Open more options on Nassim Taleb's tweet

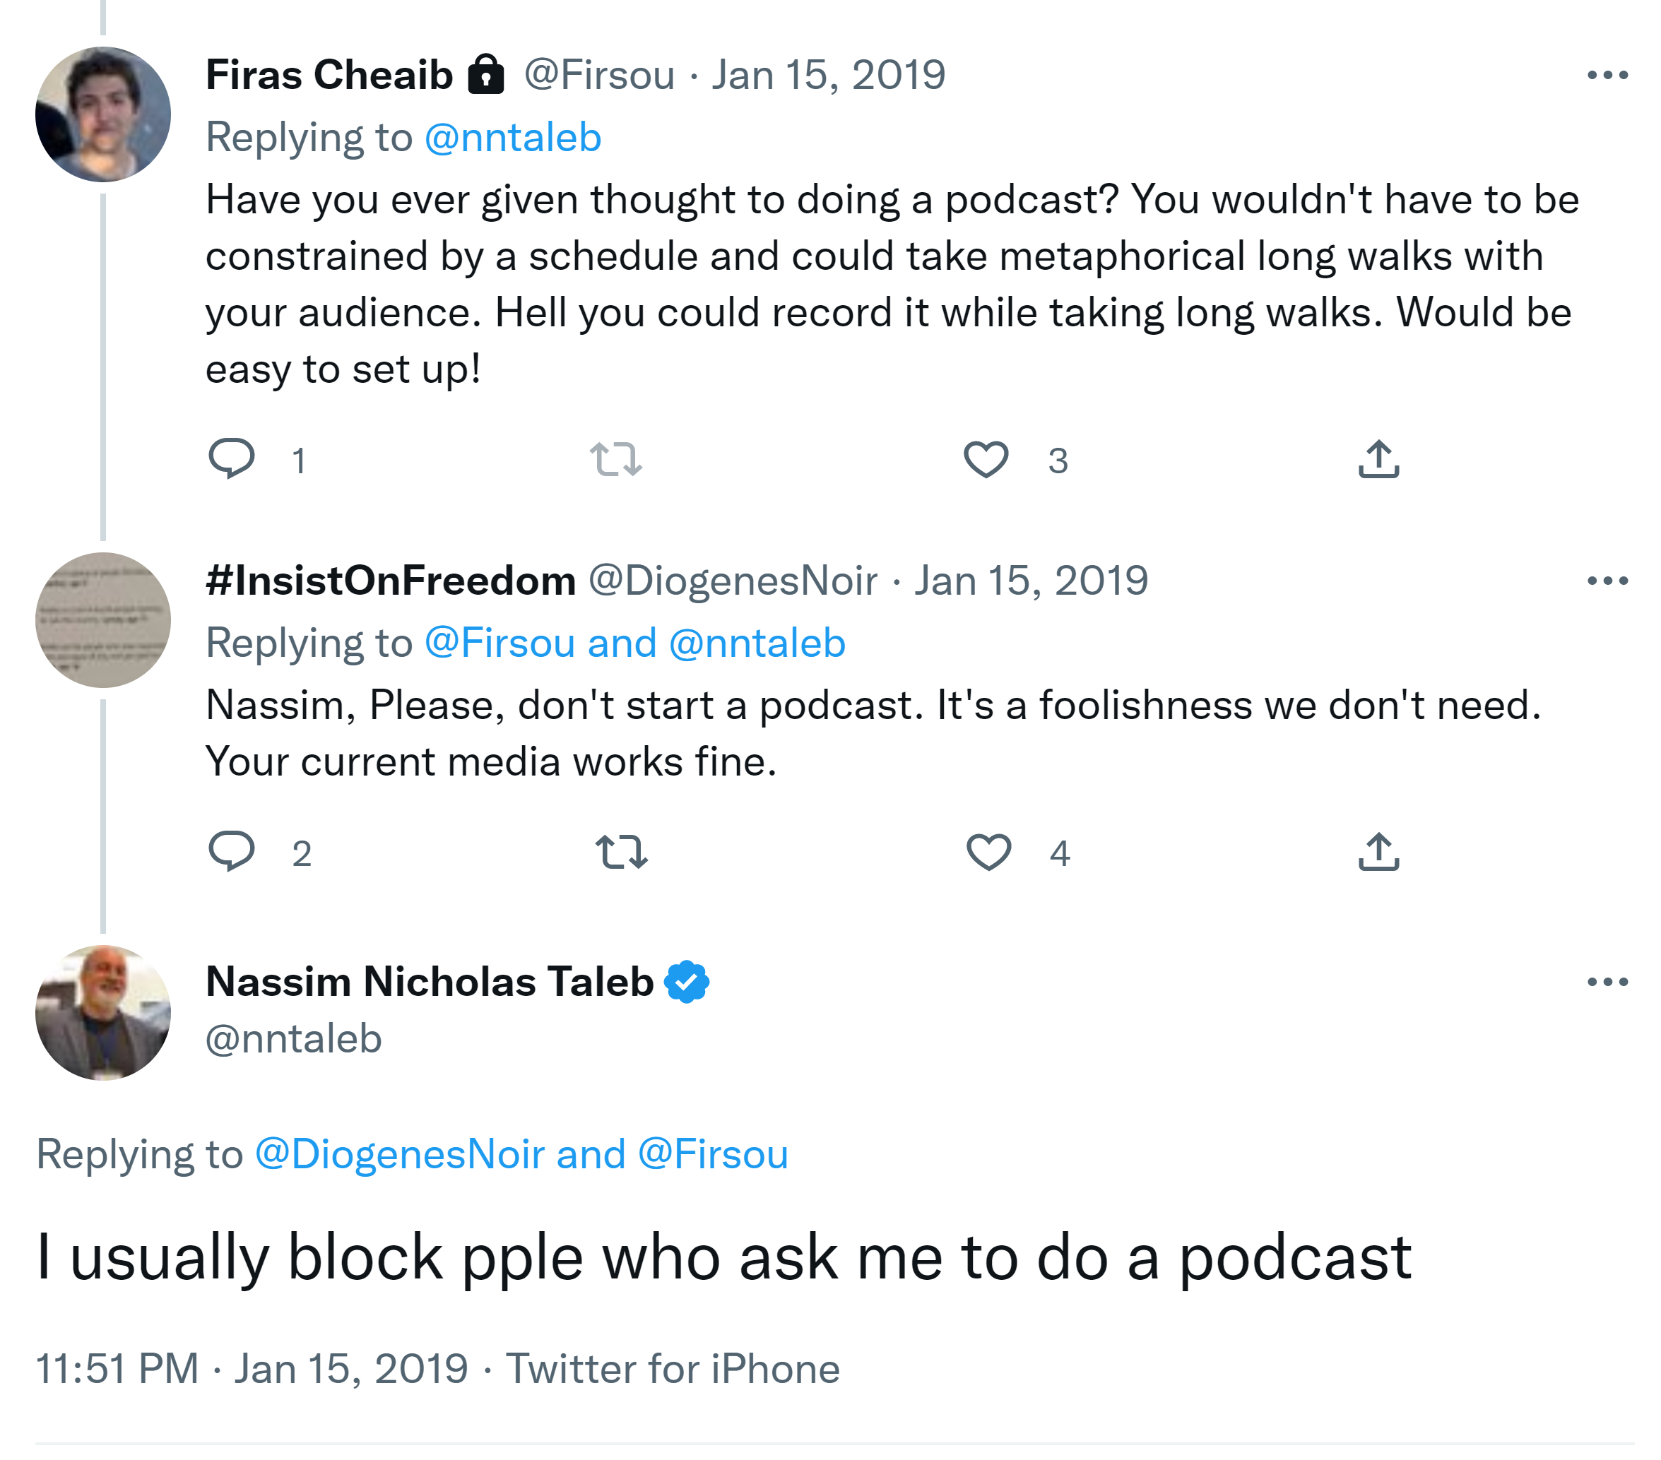[1607, 983]
